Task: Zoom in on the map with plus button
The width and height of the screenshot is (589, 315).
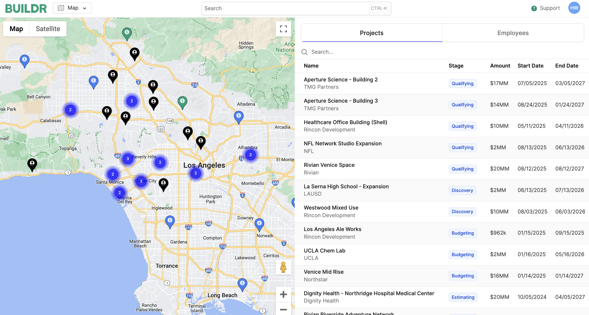Action: coord(283,294)
